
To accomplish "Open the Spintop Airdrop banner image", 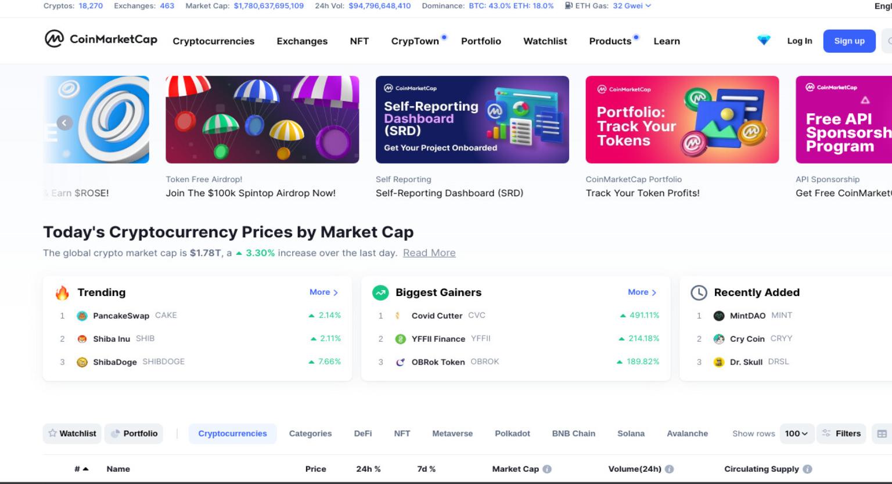I will pyautogui.click(x=262, y=120).
